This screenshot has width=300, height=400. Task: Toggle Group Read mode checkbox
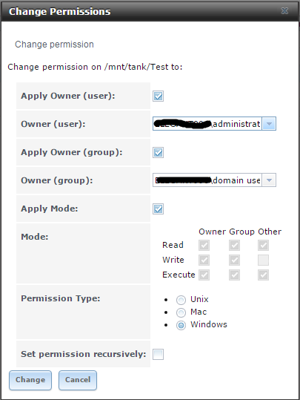tap(234, 246)
